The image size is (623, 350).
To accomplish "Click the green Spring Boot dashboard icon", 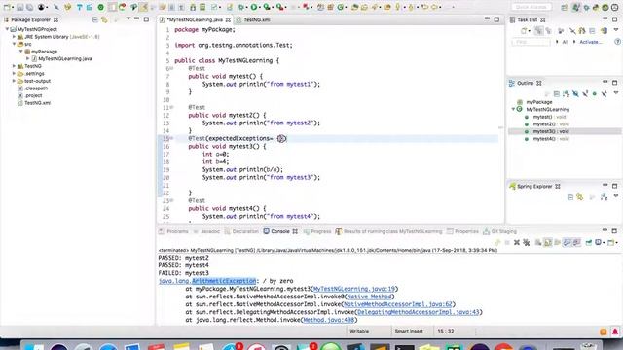I will click(101, 7).
